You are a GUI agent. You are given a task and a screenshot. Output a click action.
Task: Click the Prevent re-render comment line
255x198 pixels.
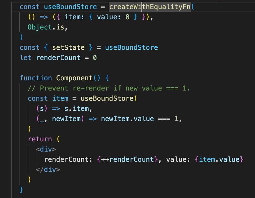109,88
